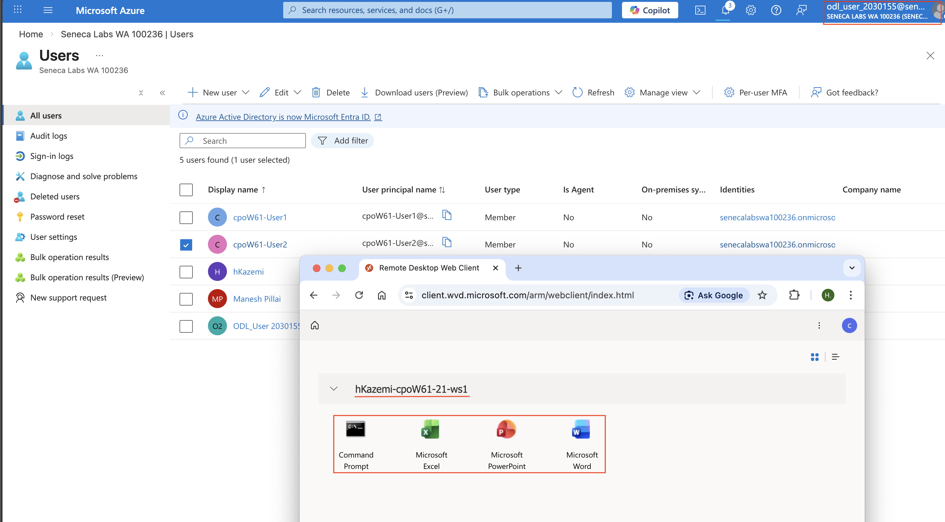The height and width of the screenshot is (522, 945).
Task: Go to Remote Desktop client home icon
Action: pyautogui.click(x=315, y=325)
